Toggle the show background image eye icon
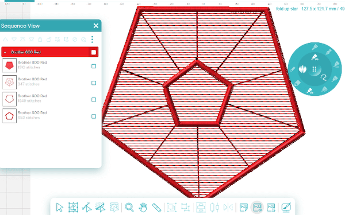The image size is (345, 215). click(257, 208)
